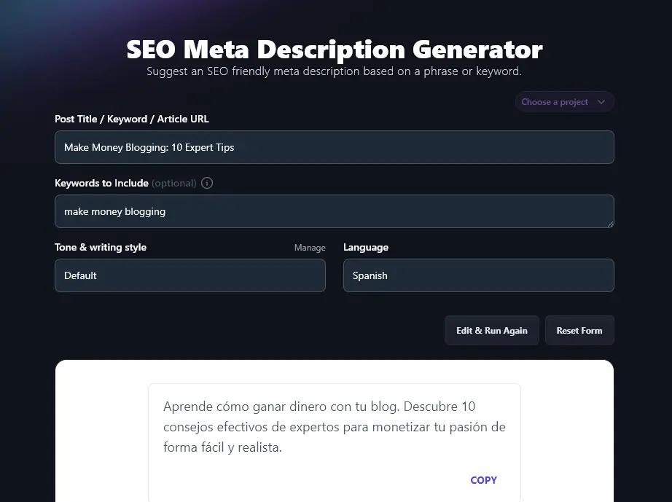
Task: Click the SEO Meta Description Generator heading
Action: pos(335,50)
